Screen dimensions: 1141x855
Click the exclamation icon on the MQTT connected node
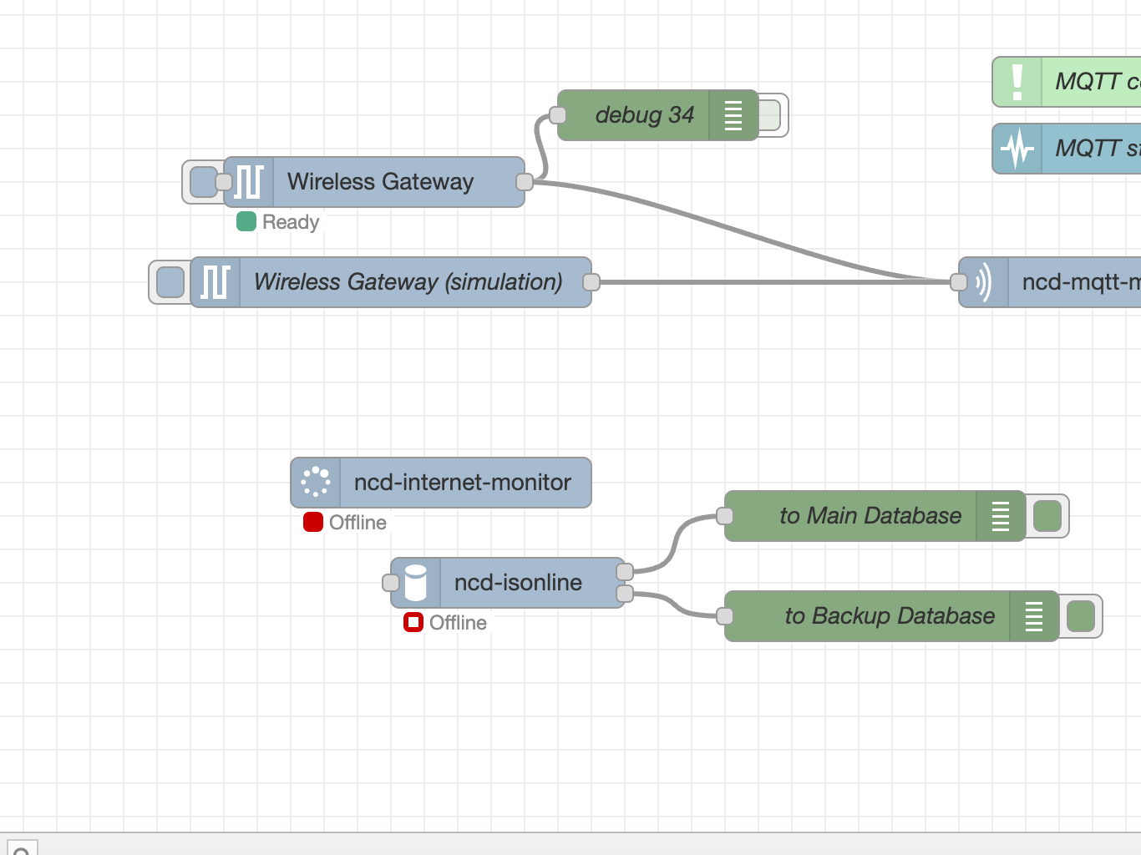coord(1017,81)
